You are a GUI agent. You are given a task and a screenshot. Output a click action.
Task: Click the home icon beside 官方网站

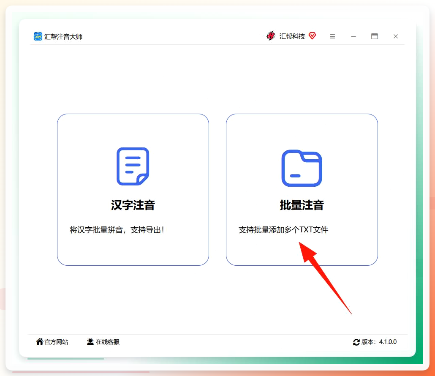point(40,342)
